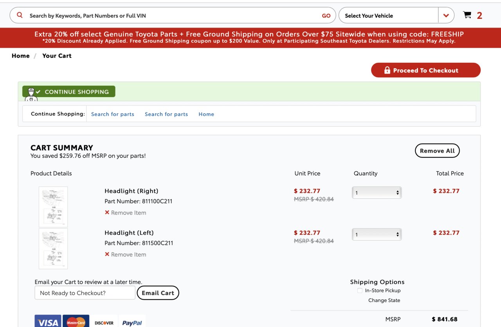
Task: Click the Visa card logo
Action: pos(48,322)
